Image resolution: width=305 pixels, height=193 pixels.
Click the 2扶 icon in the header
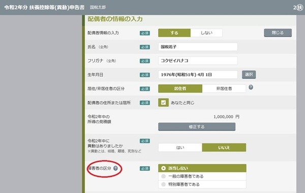point(298,8)
